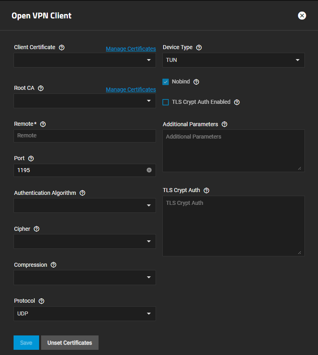Image resolution: width=318 pixels, height=355 pixels.
Task: Change Protocol from UDP dropdown
Action: 85,313
